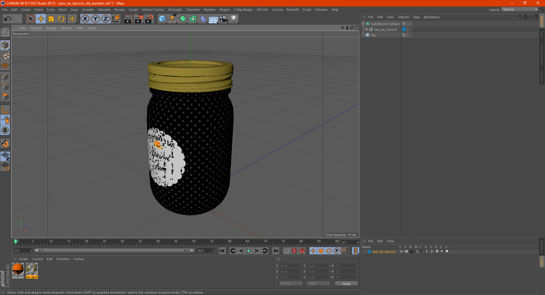
Task: Select the Sky object in Object Manager
Action: [373, 35]
